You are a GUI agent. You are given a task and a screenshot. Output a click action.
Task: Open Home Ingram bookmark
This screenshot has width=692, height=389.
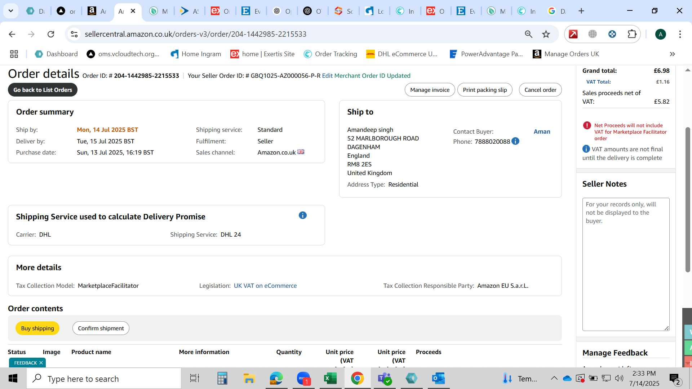[x=196, y=54]
